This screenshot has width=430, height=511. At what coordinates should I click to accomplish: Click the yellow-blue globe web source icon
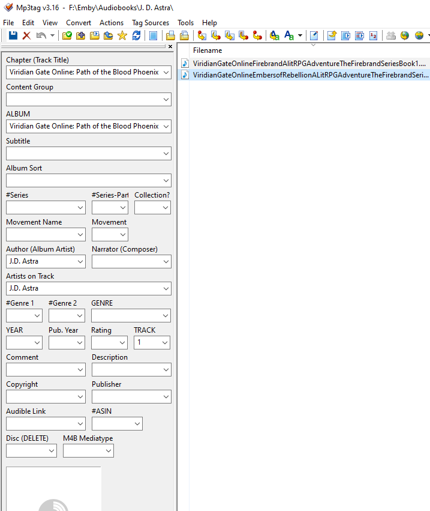[x=419, y=35]
